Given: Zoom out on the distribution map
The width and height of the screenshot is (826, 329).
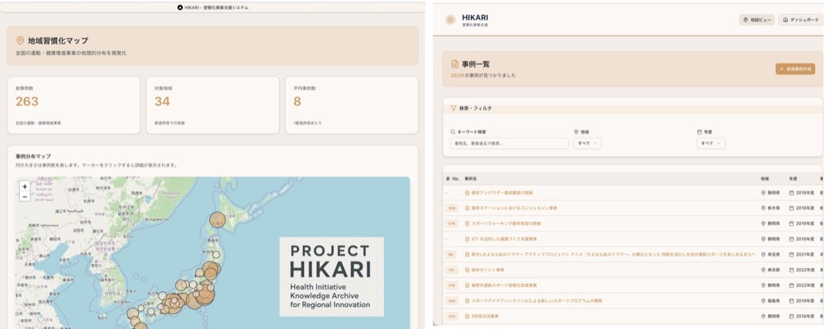Looking at the screenshot, I should click(25, 196).
